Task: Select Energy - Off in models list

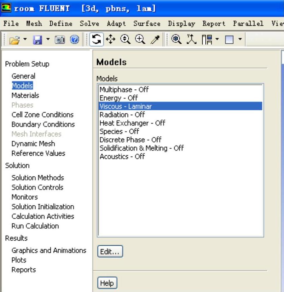Action: pos(180,98)
